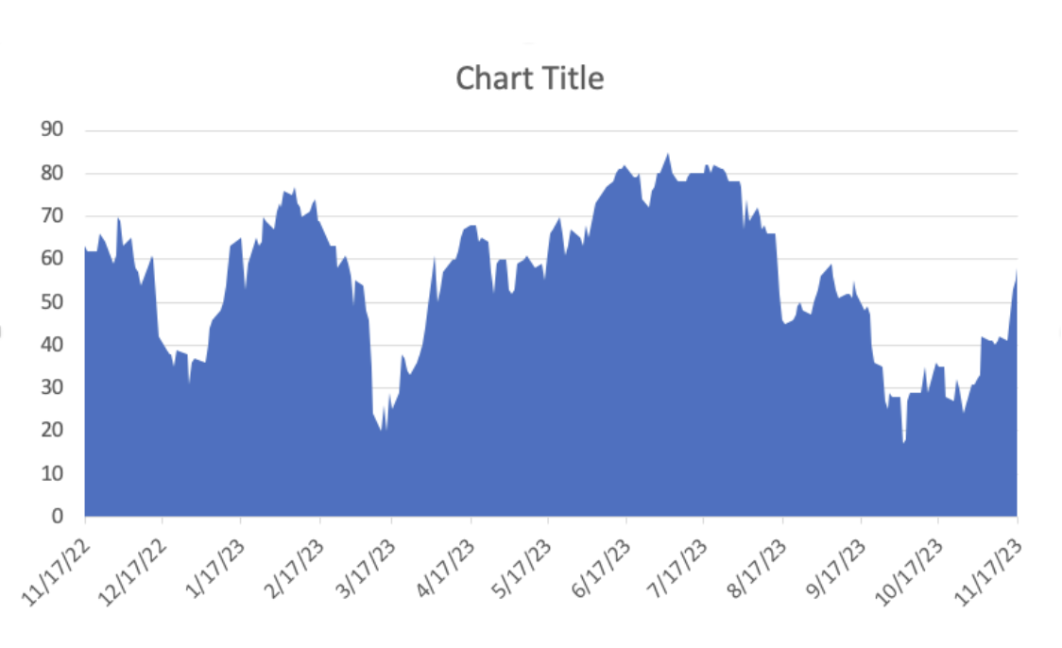The width and height of the screenshot is (1062, 648).
Task: Select the 80 label on vertical axis
Action: click(x=52, y=174)
